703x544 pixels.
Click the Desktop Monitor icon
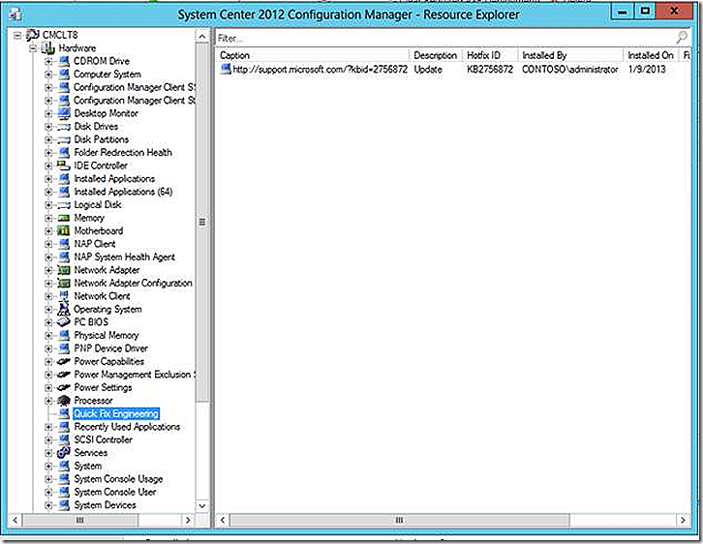(x=64, y=113)
